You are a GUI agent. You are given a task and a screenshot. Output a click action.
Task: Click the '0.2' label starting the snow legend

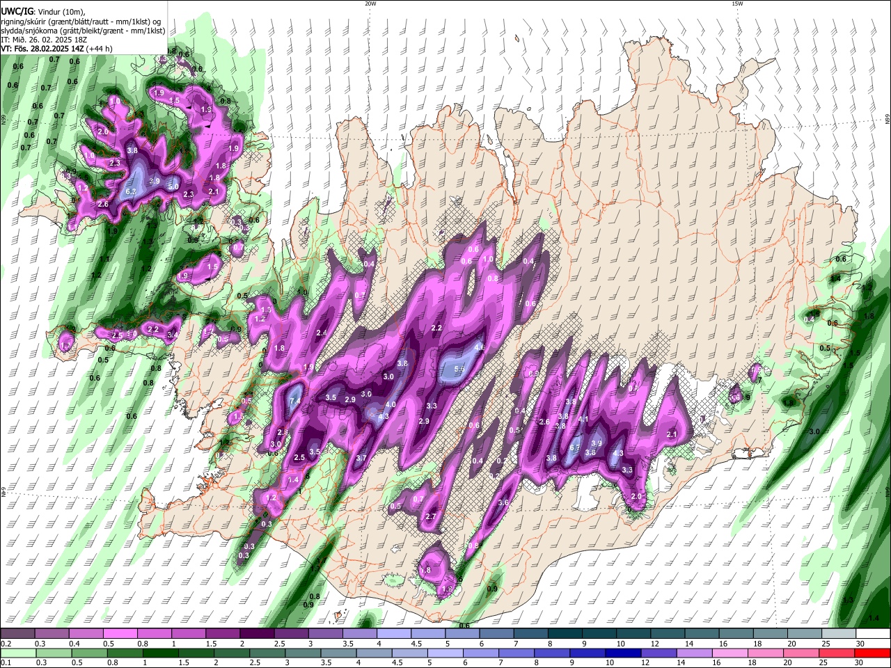click(x=6, y=644)
